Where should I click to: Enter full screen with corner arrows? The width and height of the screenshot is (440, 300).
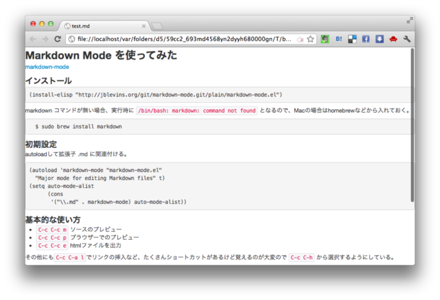pyautogui.click(x=410, y=20)
